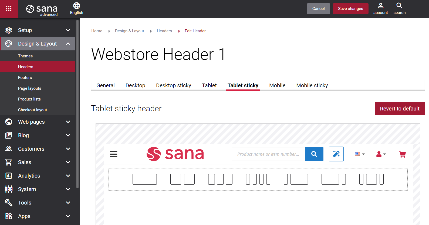Switch to the Desktop tab
The width and height of the screenshot is (429, 225).
[135, 85]
